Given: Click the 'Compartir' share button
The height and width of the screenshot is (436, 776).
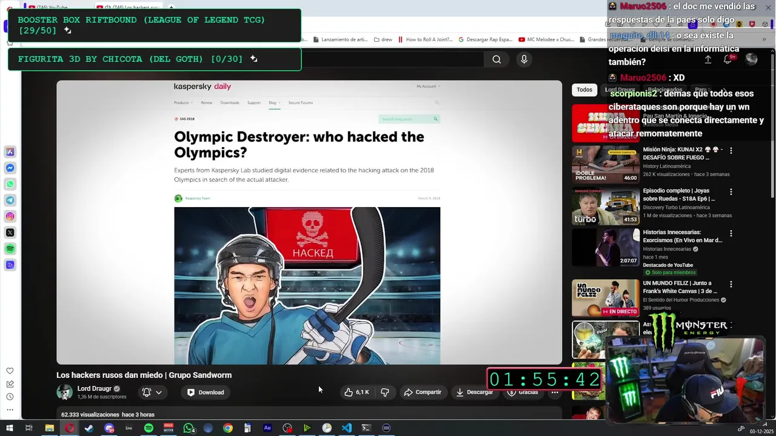Looking at the screenshot, I should coord(423,392).
